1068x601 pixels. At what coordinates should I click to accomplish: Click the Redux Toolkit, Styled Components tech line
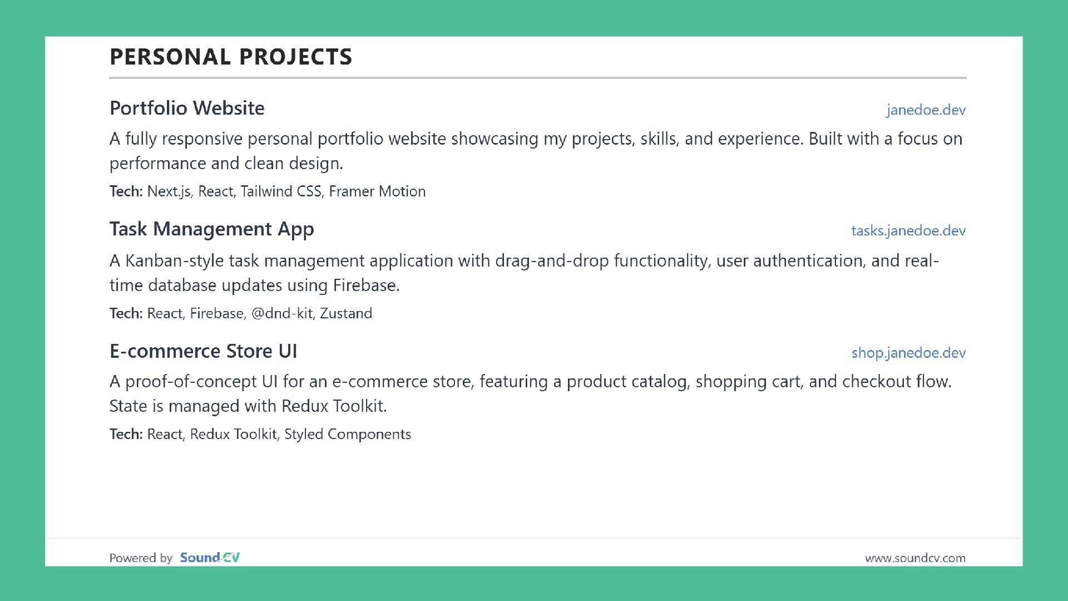click(260, 434)
